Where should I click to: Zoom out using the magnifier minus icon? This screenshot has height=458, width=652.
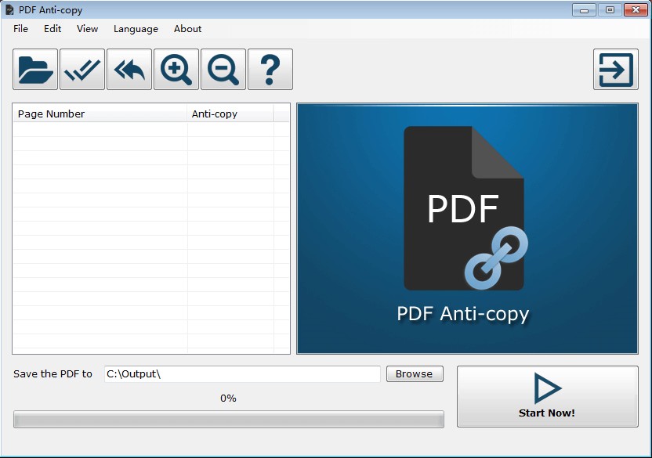tap(223, 69)
